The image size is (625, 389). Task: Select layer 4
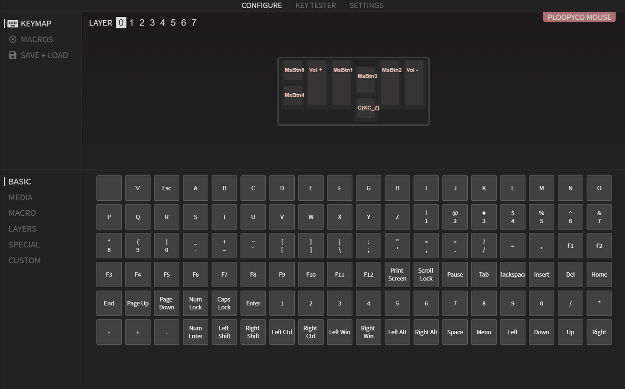162,23
